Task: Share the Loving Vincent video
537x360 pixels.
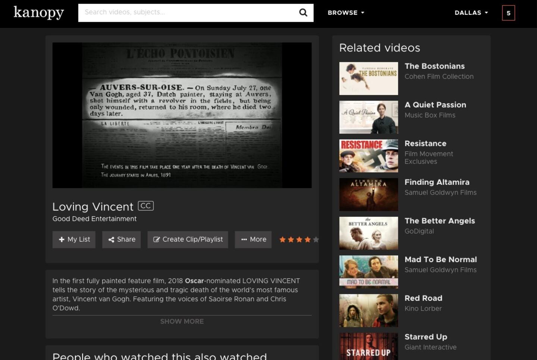Action: [x=122, y=240]
